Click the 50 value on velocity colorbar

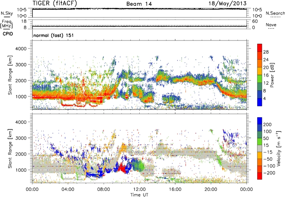click(266, 138)
